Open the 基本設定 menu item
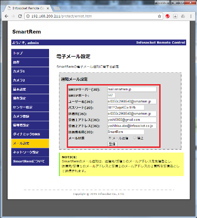This screenshot has width=197, height=218. coord(30,89)
